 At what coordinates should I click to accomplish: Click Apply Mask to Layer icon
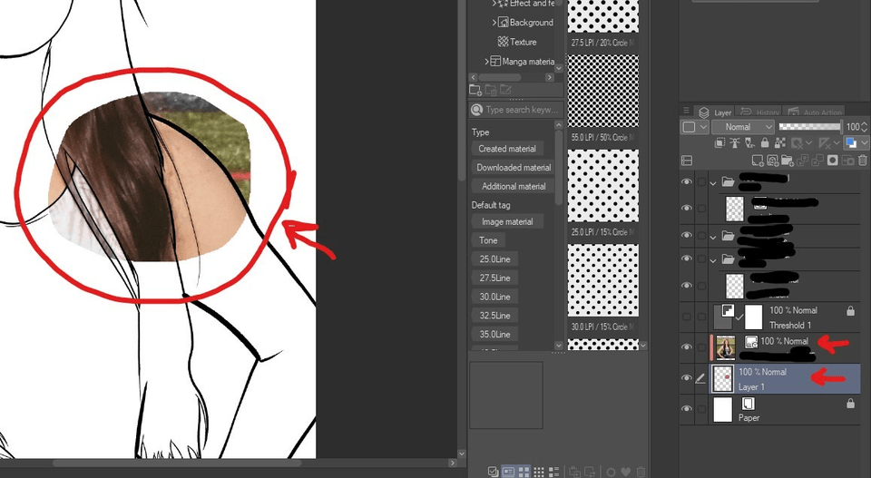pyautogui.click(x=847, y=161)
